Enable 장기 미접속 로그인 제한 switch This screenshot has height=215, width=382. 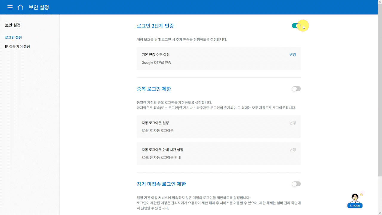296,184
